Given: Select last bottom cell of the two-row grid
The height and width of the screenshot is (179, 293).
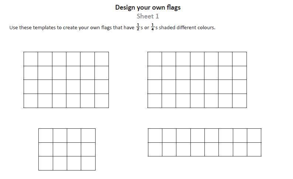Looking at the screenshot, I should [x=254, y=149].
